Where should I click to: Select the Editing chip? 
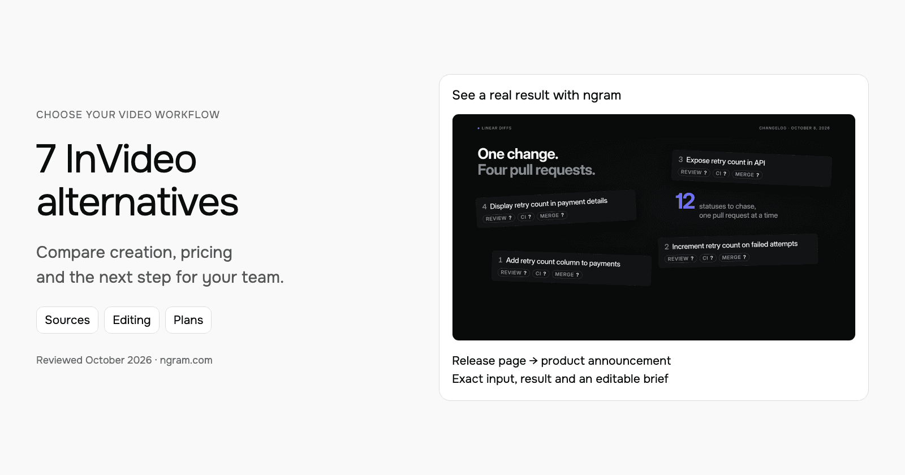(x=132, y=320)
